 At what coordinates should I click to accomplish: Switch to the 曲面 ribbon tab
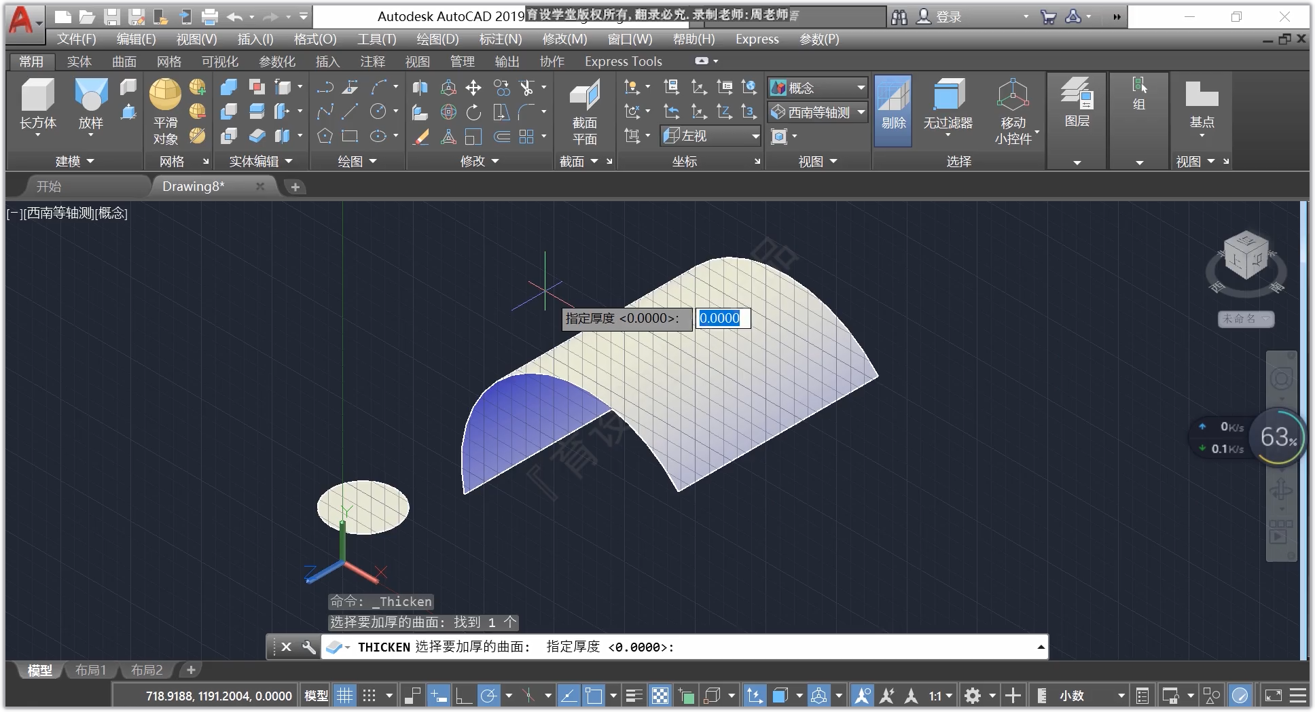(124, 62)
